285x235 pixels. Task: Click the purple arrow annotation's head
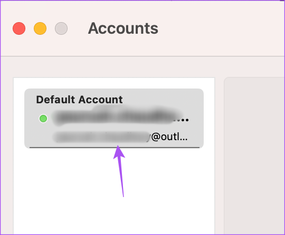point(119,152)
